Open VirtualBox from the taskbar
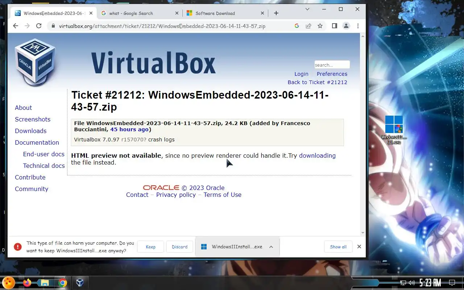The width and height of the screenshot is (464, 290). pyautogui.click(x=80, y=283)
